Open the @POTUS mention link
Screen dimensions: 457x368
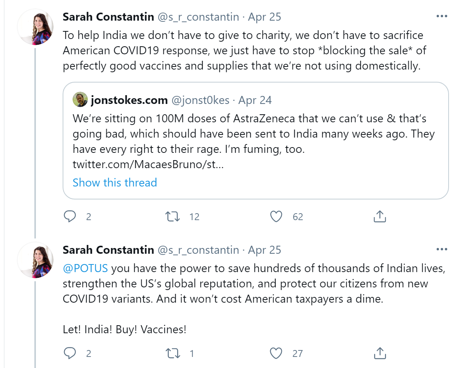[x=86, y=268]
